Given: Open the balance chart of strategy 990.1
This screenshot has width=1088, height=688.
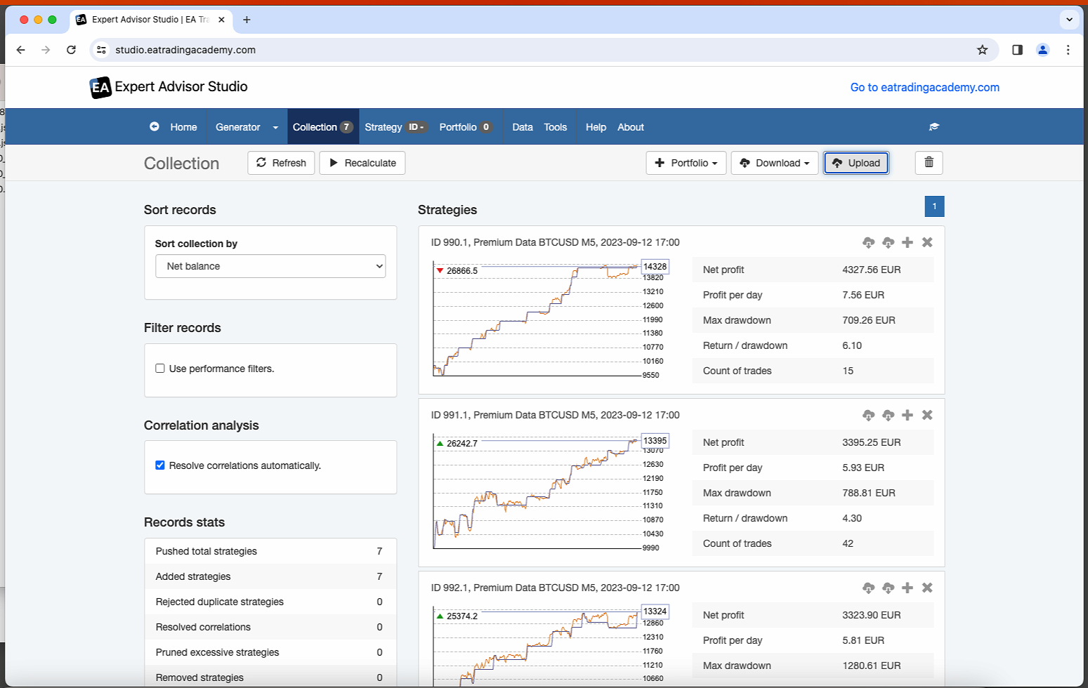Looking at the screenshot, I should point(550,320).
